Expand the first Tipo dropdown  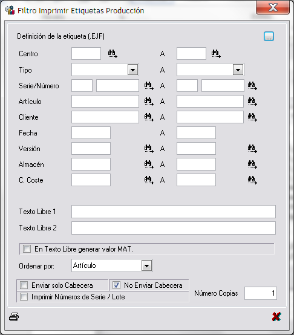tap(132, 70)
